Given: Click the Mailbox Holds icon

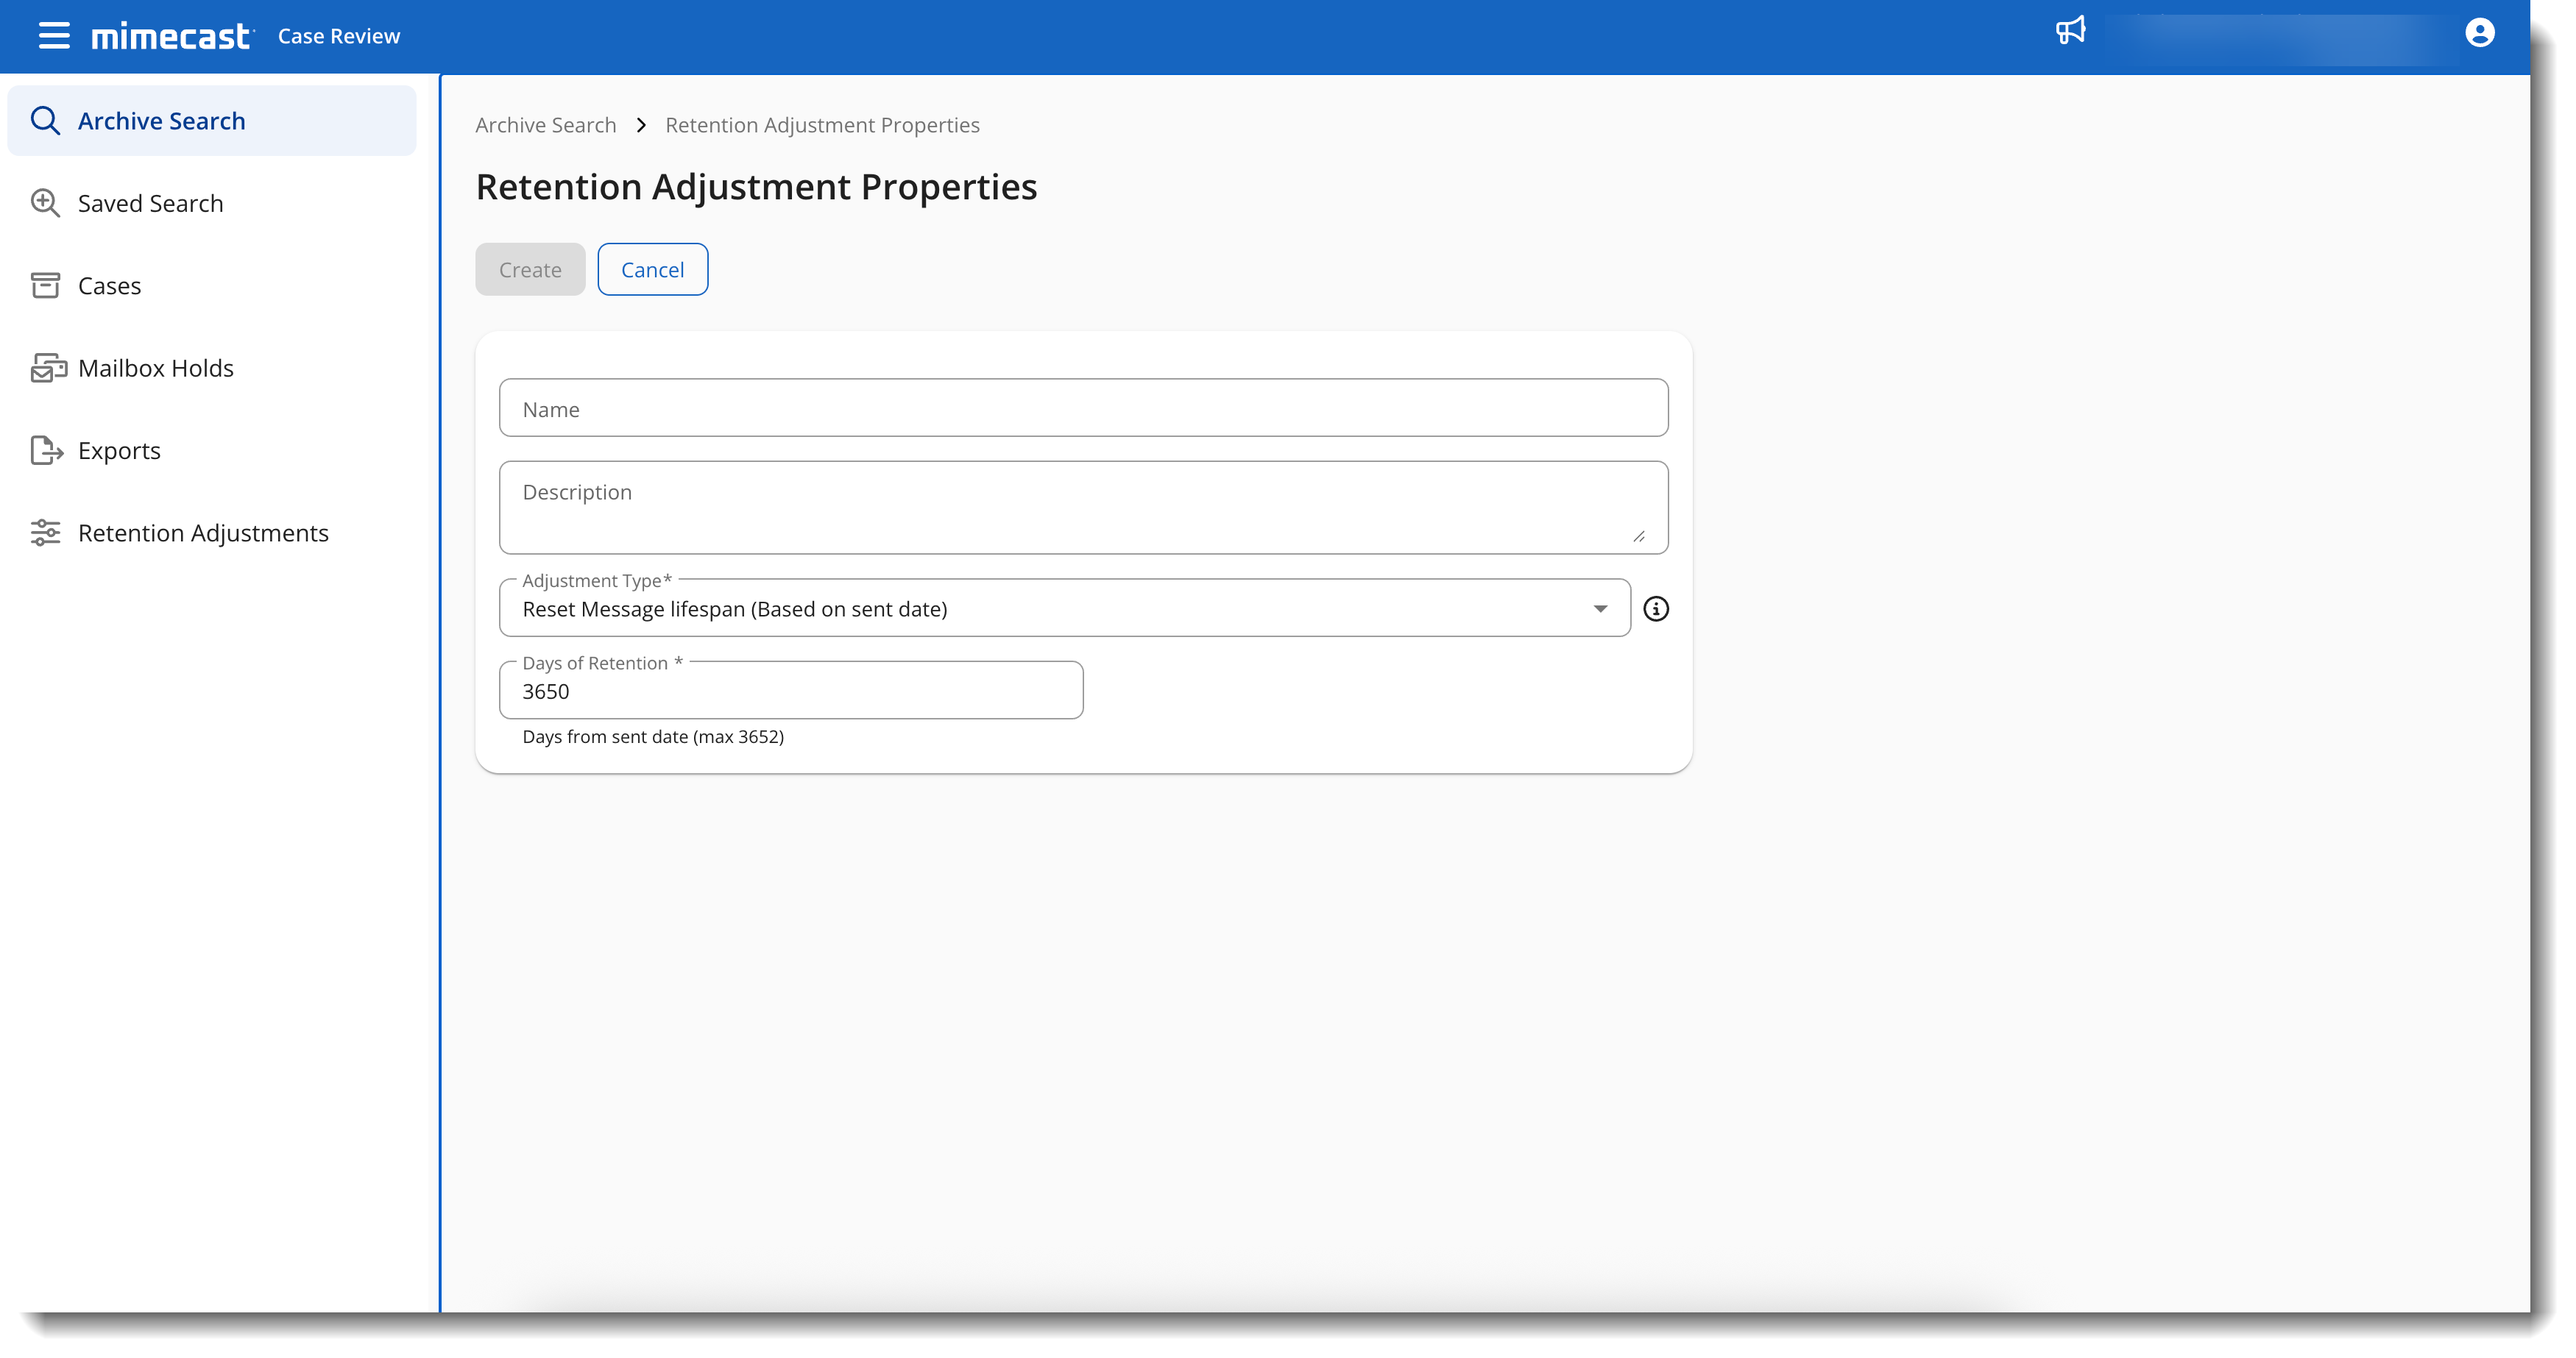Looking at the screenshot, I should (x=47, y=368).
